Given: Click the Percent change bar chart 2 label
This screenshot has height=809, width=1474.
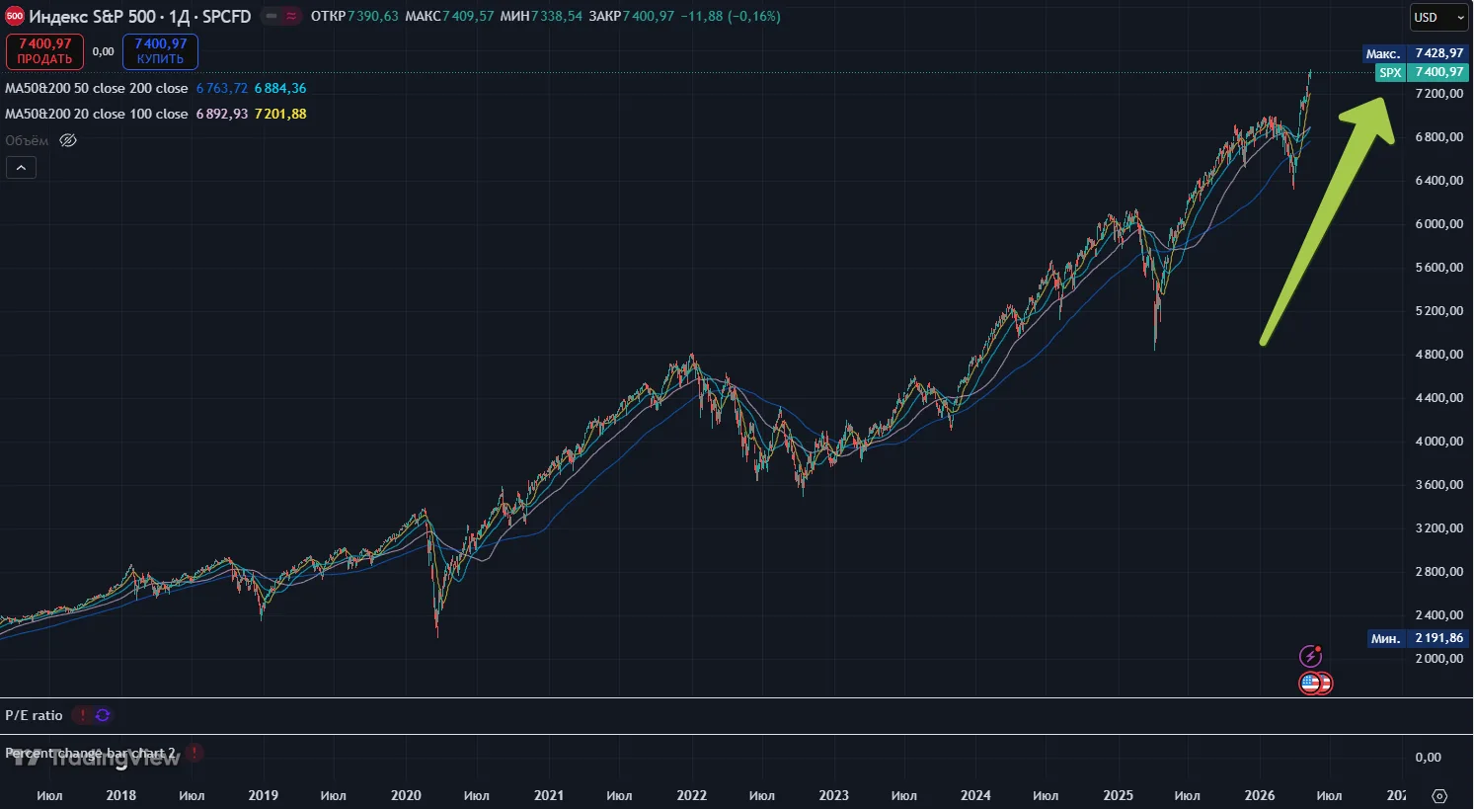Looking at the screenshot, I should (x=90, y=753).
